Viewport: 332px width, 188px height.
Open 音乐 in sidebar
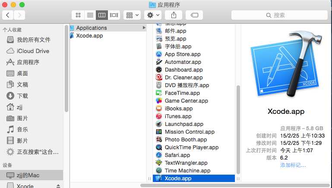tap(32, 129)
